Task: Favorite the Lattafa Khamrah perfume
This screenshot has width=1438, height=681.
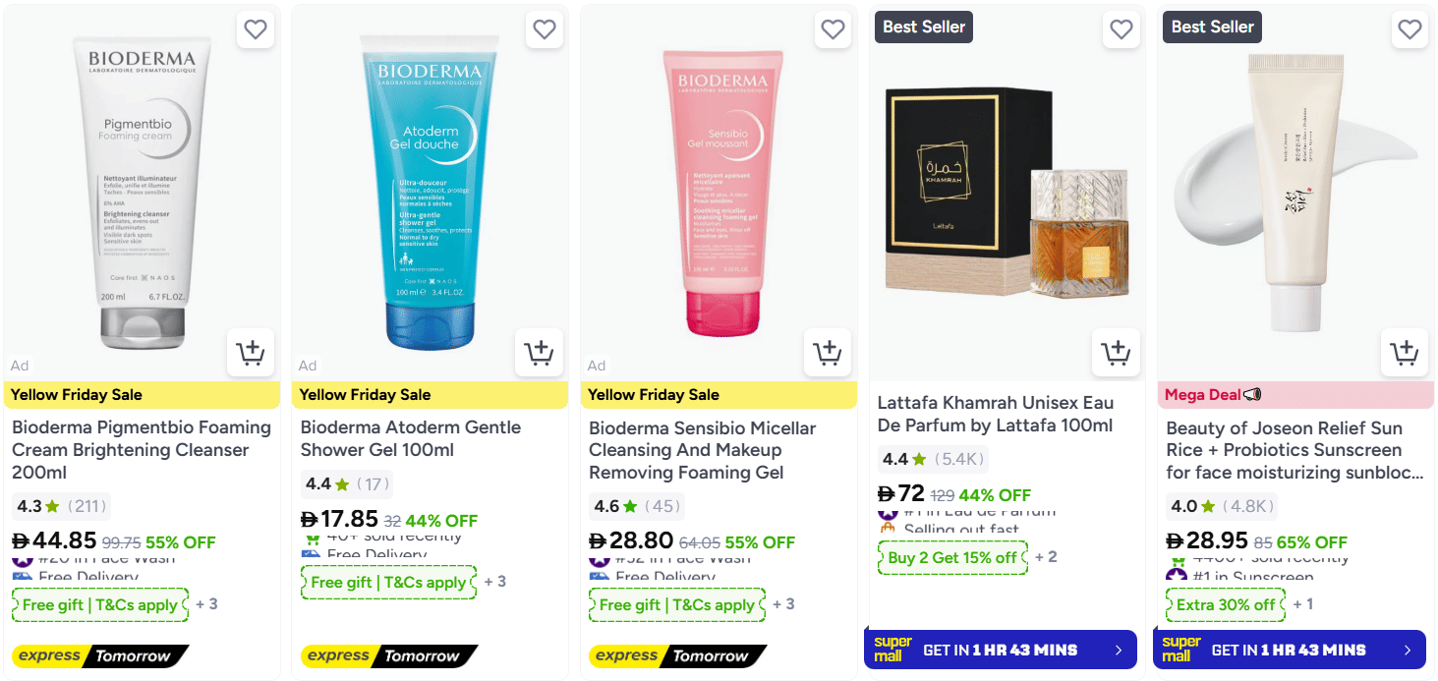Action: coord(1122,29)
